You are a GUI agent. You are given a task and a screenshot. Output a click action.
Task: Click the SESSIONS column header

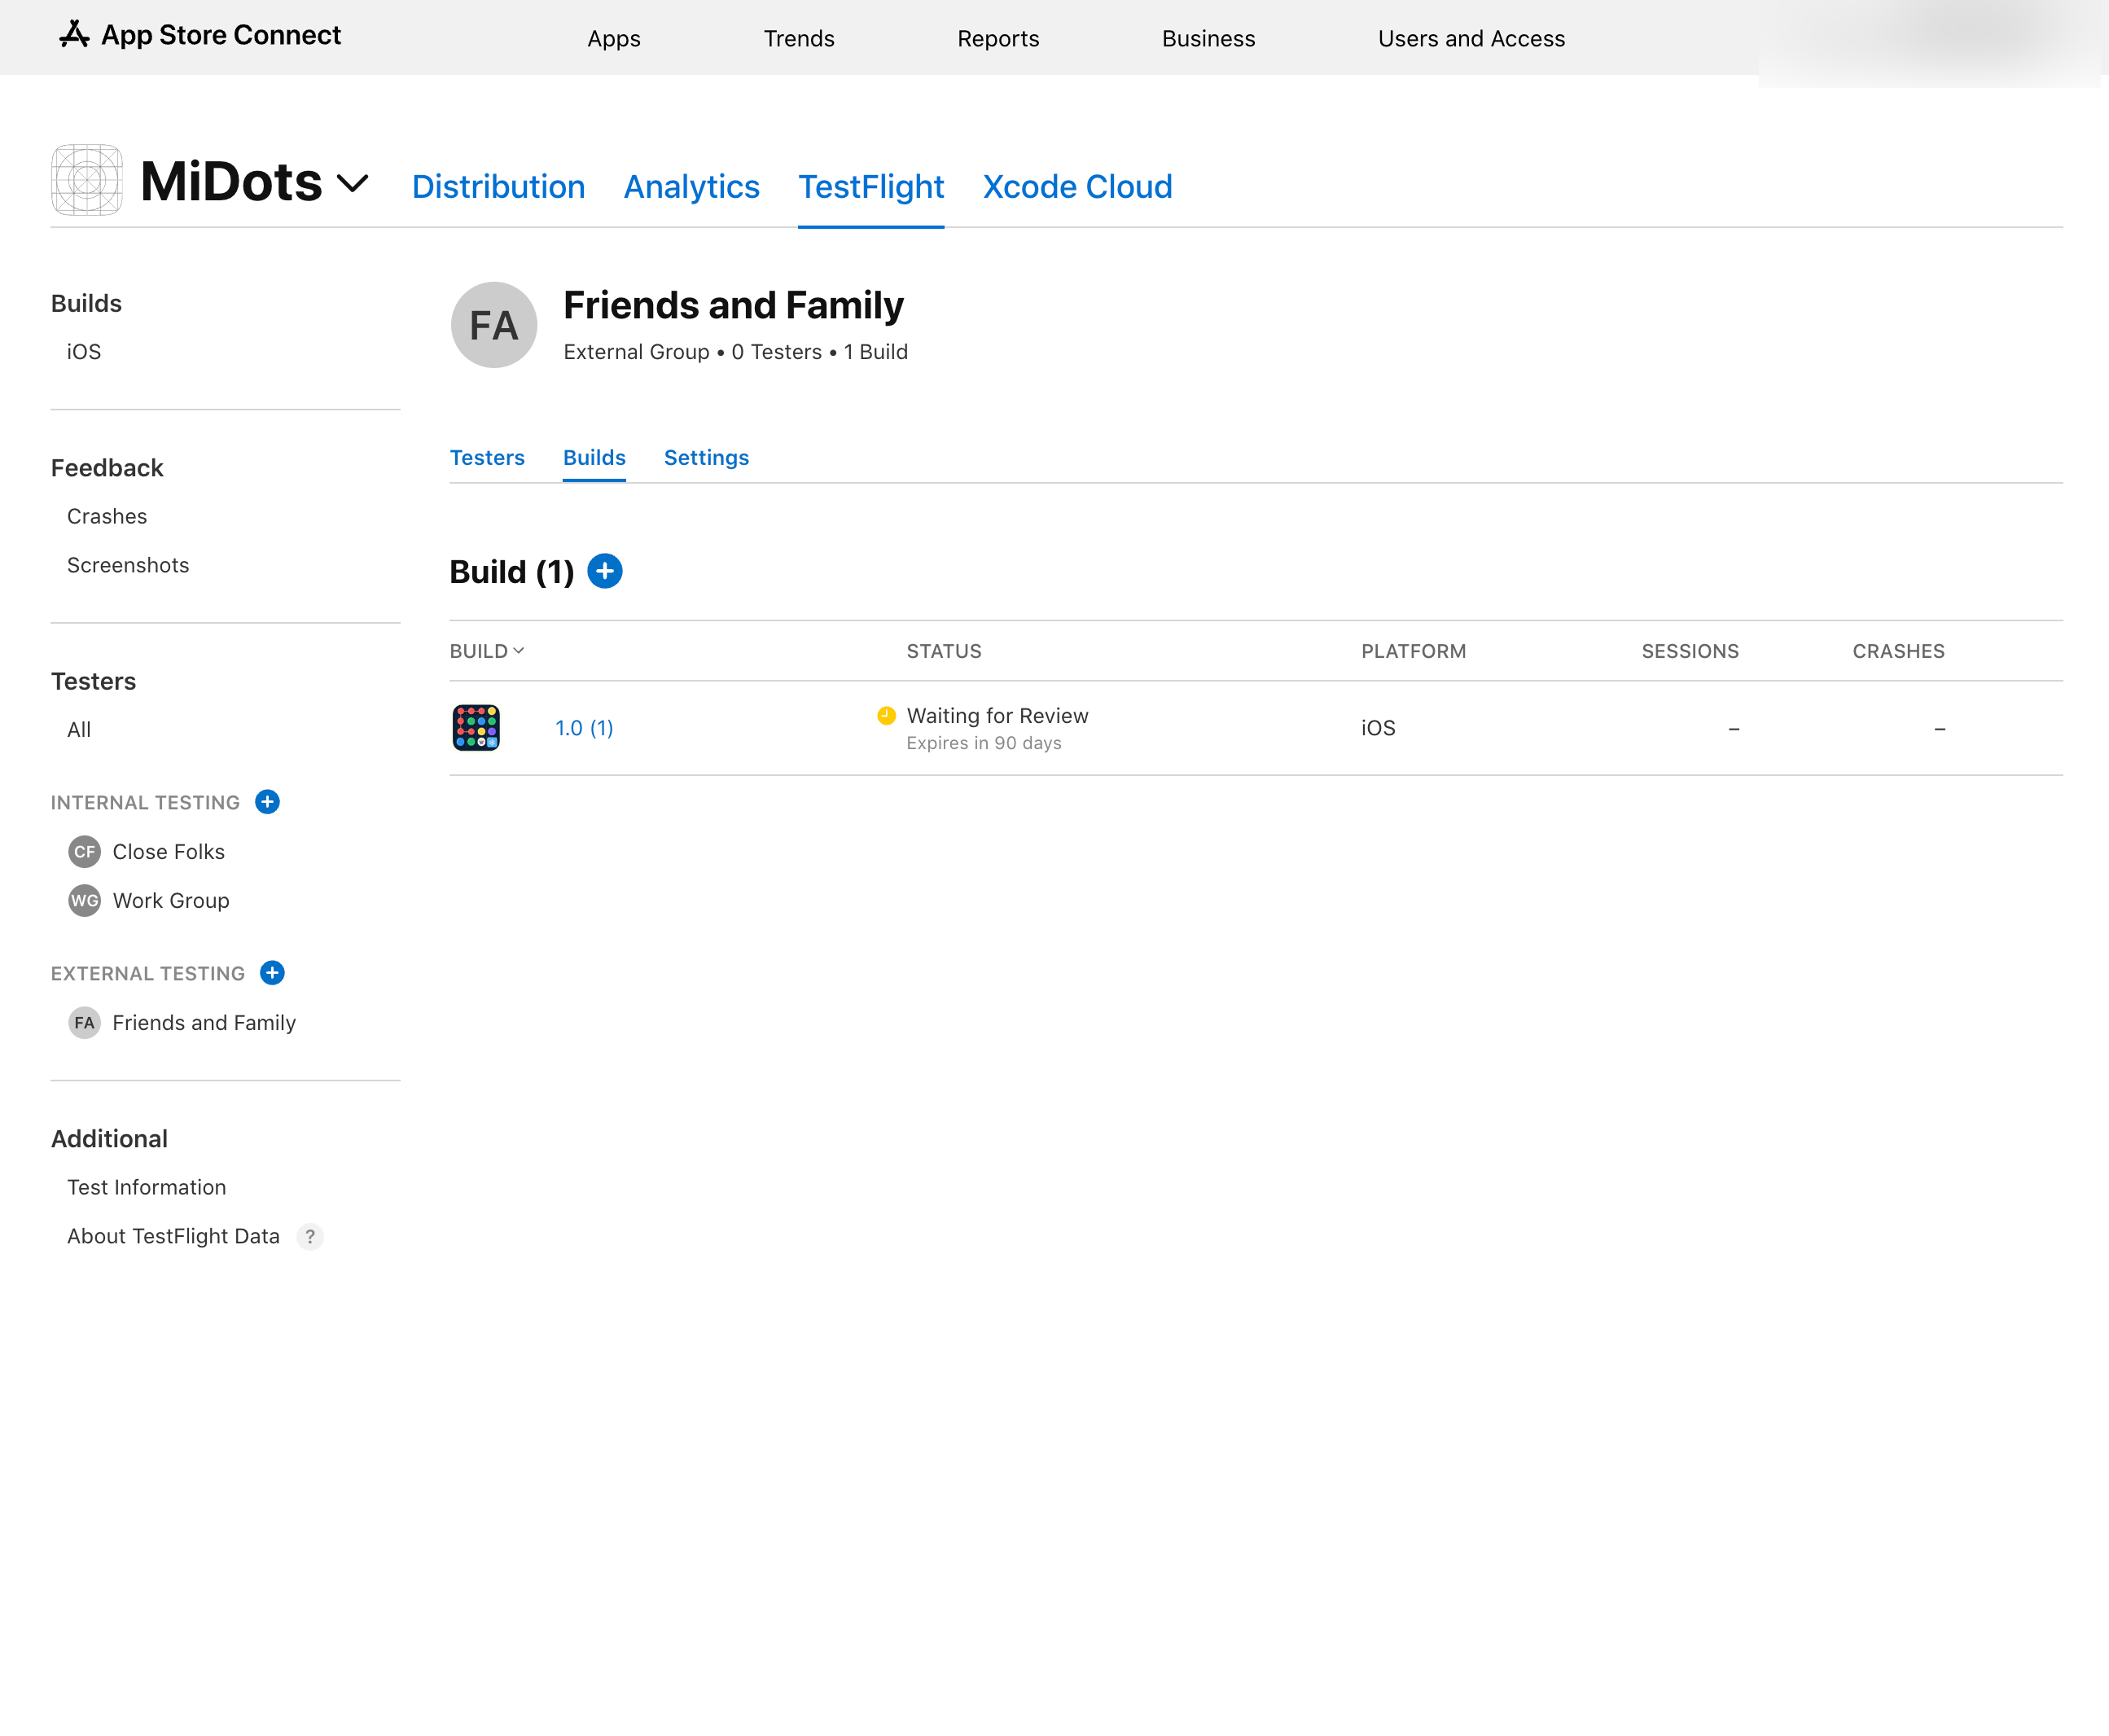click(1690, 651)
